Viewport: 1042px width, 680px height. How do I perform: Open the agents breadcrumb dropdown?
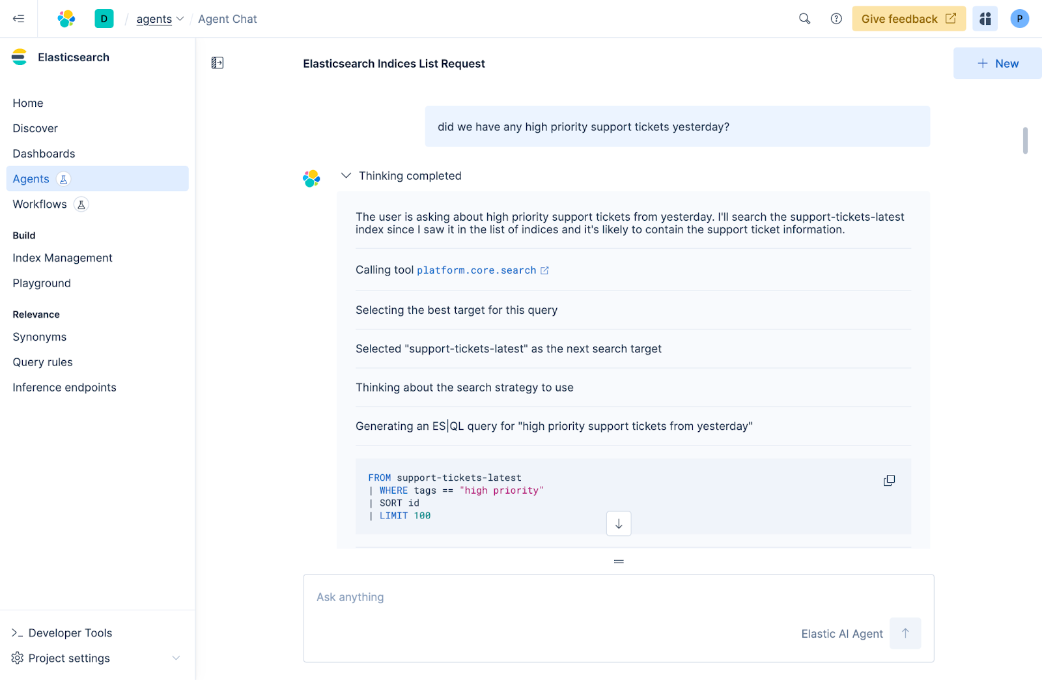click(x=160, y=19)
